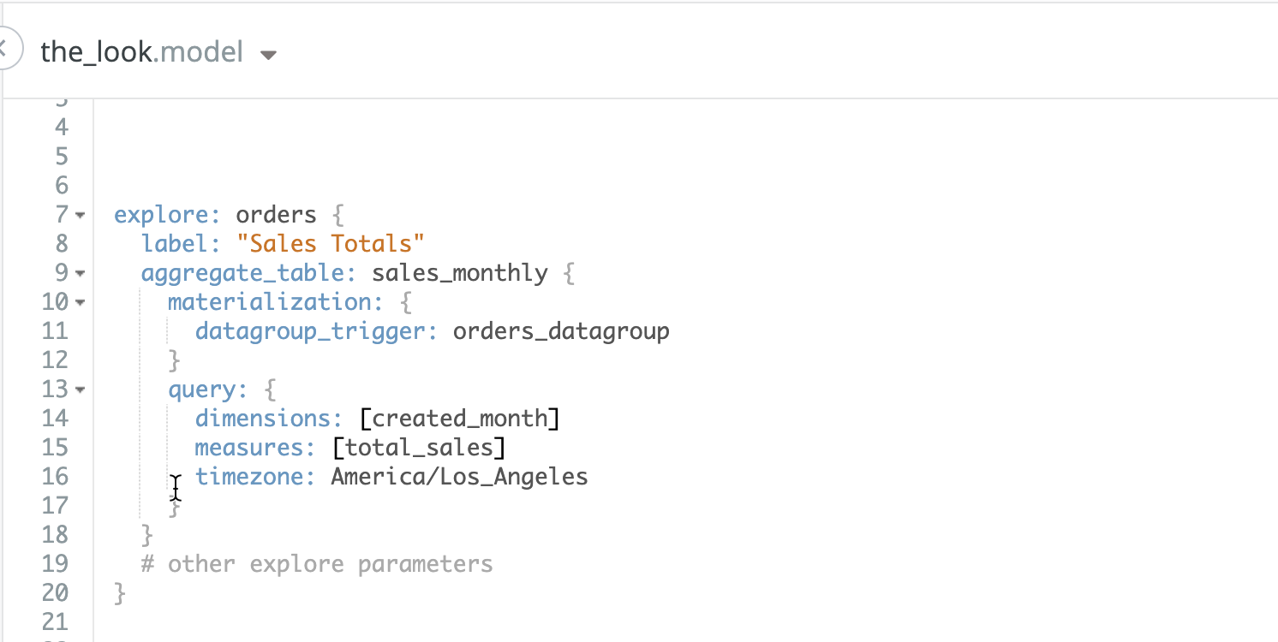Fold the query block on line 13
The width and height of the screenshot is (1278, 642).
tap(80, 389)
